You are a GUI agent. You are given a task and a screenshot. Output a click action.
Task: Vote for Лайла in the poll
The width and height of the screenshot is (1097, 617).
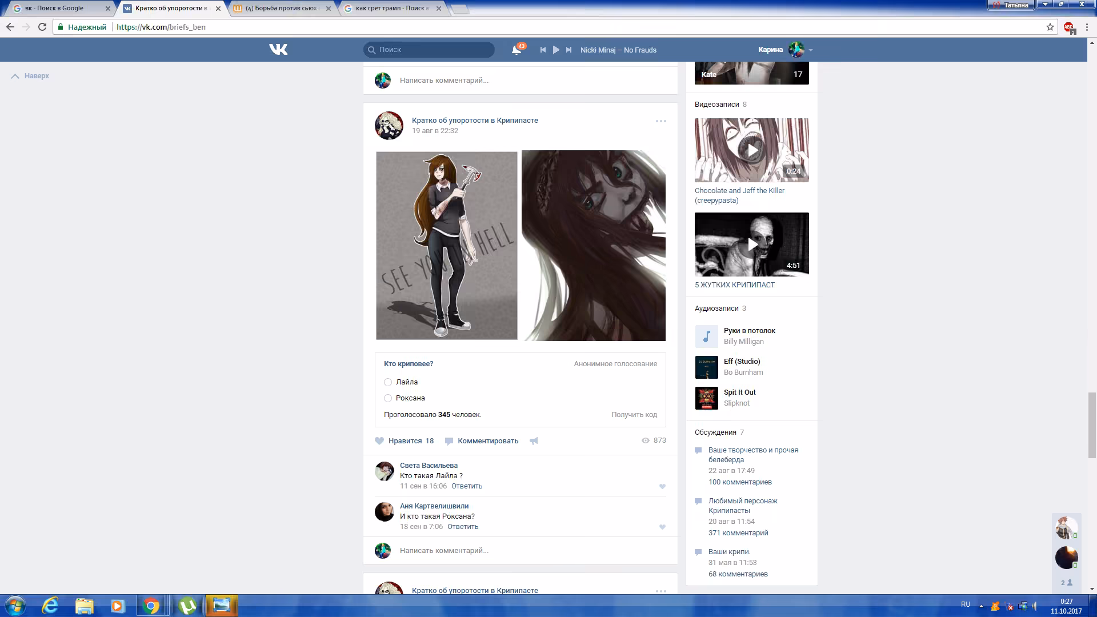coord(388,382)
